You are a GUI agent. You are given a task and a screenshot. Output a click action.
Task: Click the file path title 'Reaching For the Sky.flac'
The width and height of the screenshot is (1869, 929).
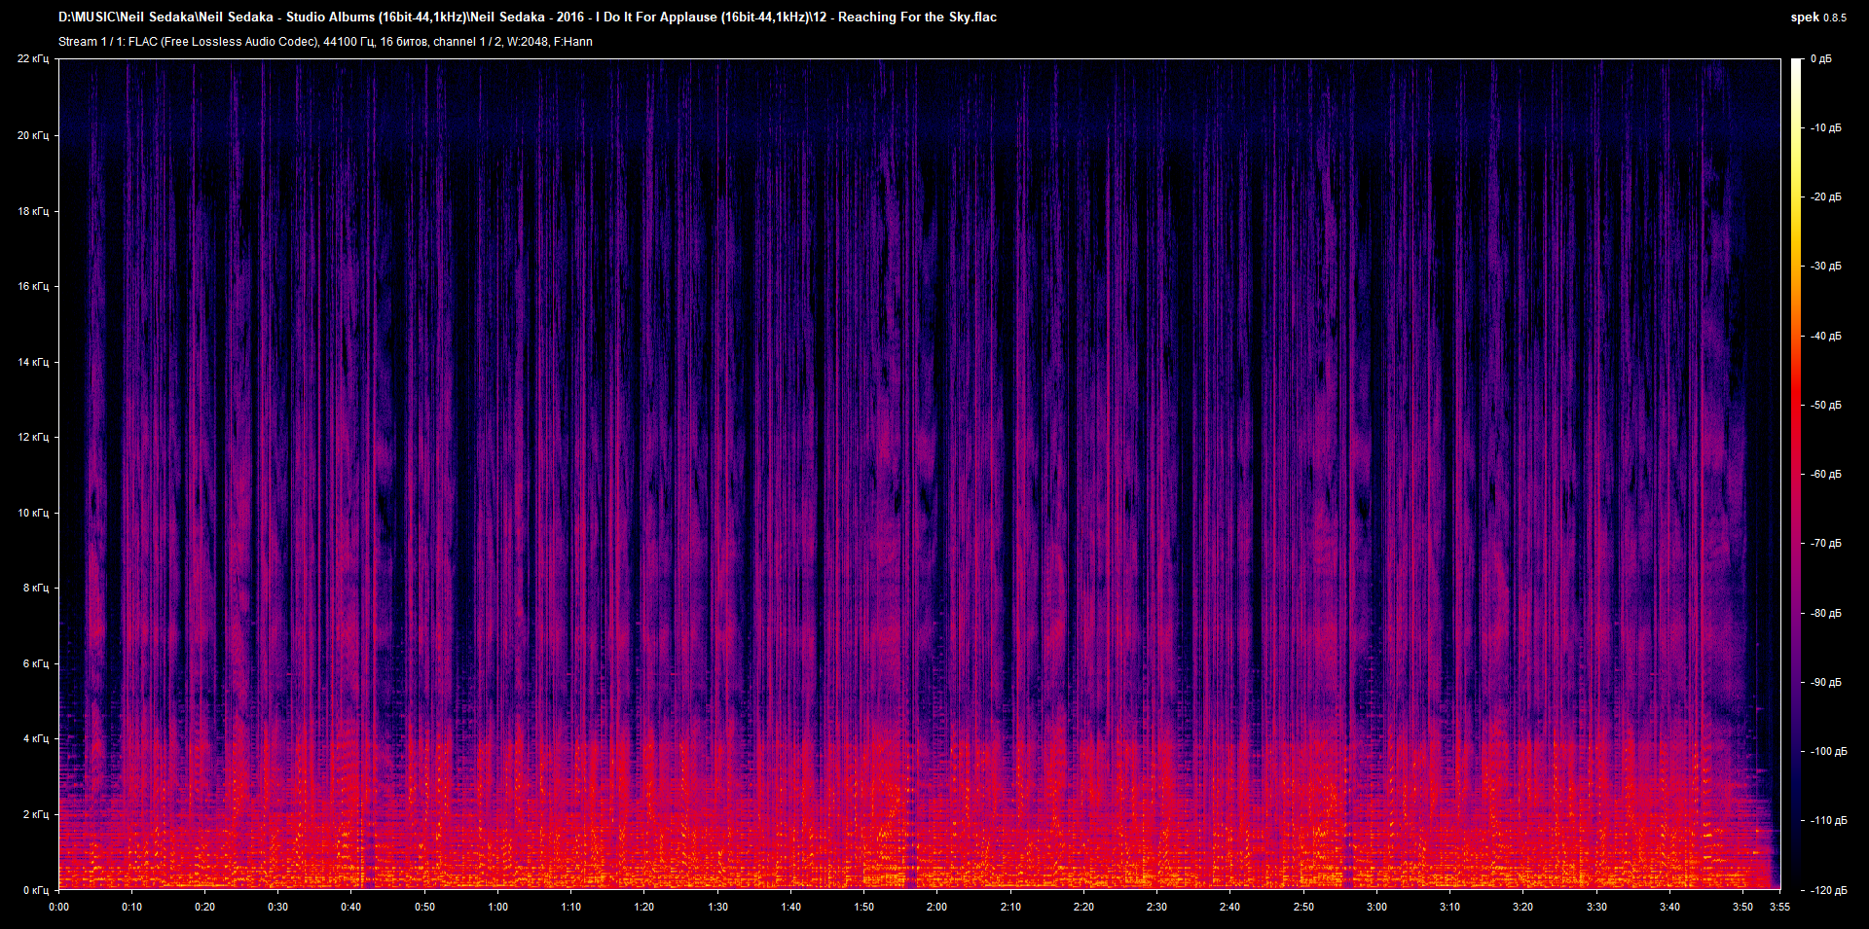pyautogui.click(x=917, y=17)
